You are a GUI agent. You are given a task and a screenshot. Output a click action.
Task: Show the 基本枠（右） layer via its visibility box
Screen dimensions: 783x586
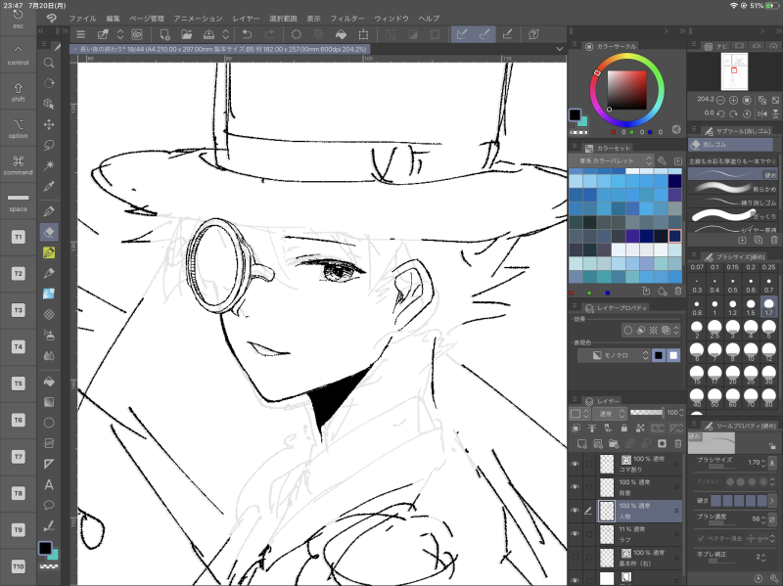tap(576, 558)
